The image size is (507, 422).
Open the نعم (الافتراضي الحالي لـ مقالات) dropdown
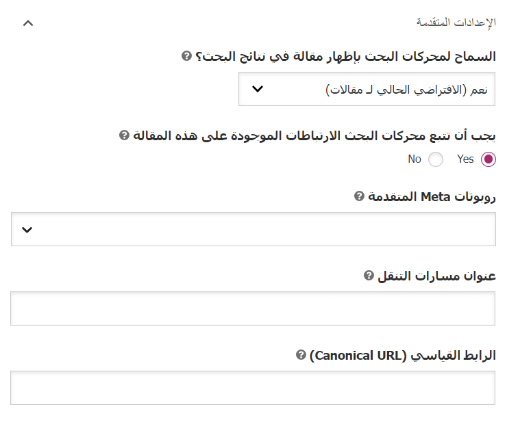[x=367, y=89]
